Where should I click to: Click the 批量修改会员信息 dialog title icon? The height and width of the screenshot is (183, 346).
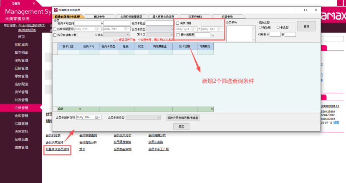56,10
